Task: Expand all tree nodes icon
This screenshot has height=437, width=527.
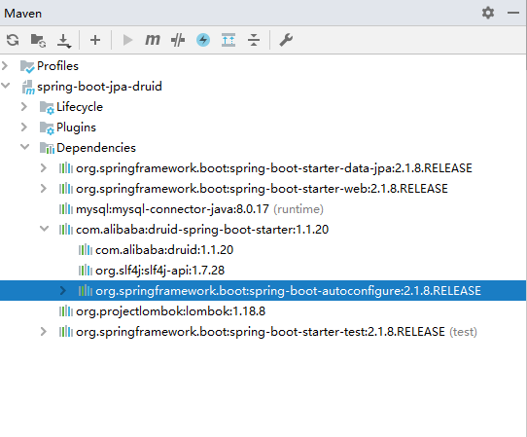Action: (x=228, y=40)
